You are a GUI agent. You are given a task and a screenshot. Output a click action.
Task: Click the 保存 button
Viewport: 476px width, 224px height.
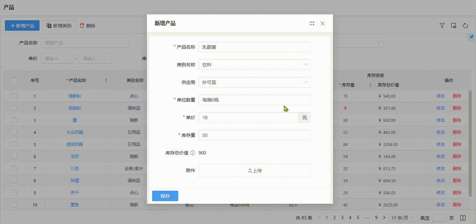tap(165, 196)
